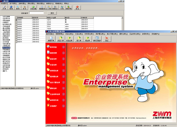Viewport: 177px width, 127px height.
Task: Open the 客户管理 menu
Action: (x=14, y=3)
